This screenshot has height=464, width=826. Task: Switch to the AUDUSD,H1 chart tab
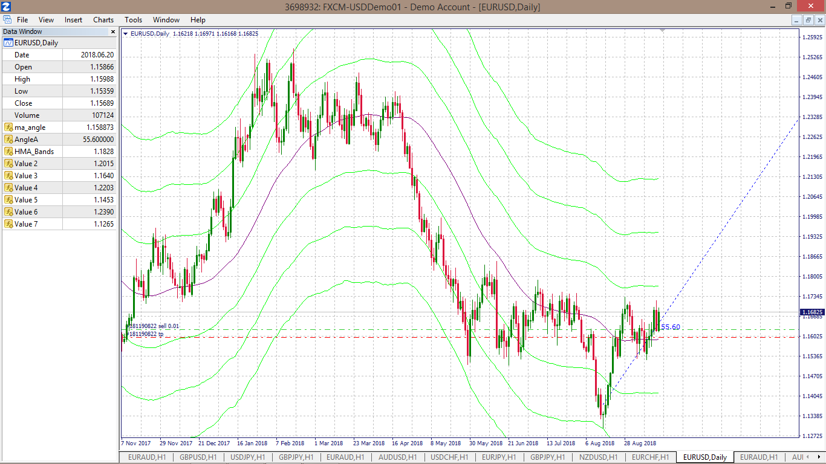(398, 457)
